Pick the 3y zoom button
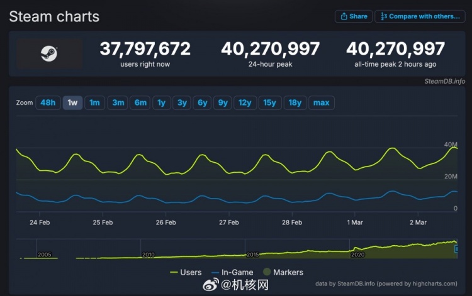 click(182, 103)
